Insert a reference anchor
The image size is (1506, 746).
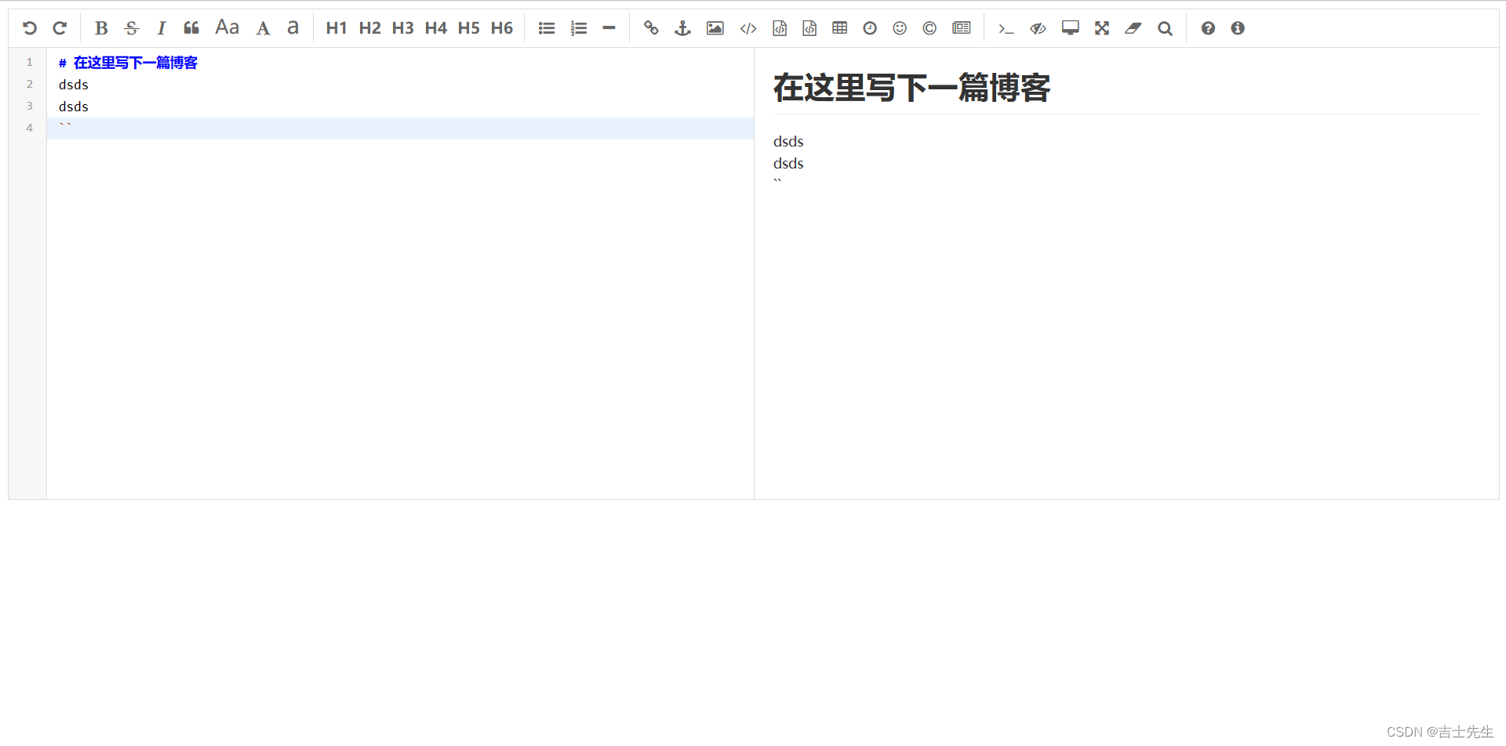(x=682, y=28)
